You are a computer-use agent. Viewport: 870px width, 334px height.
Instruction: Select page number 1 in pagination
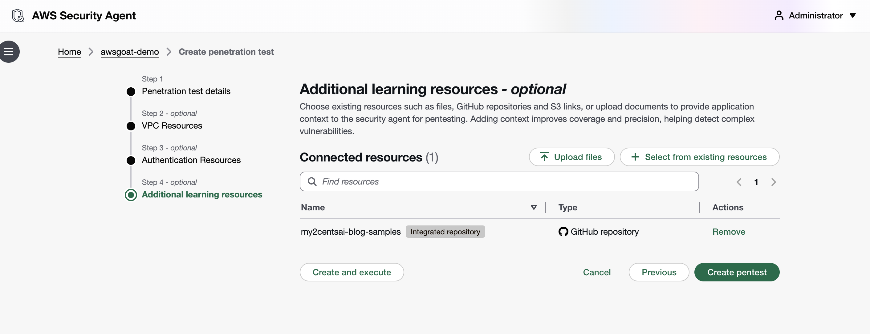(756, 182)
